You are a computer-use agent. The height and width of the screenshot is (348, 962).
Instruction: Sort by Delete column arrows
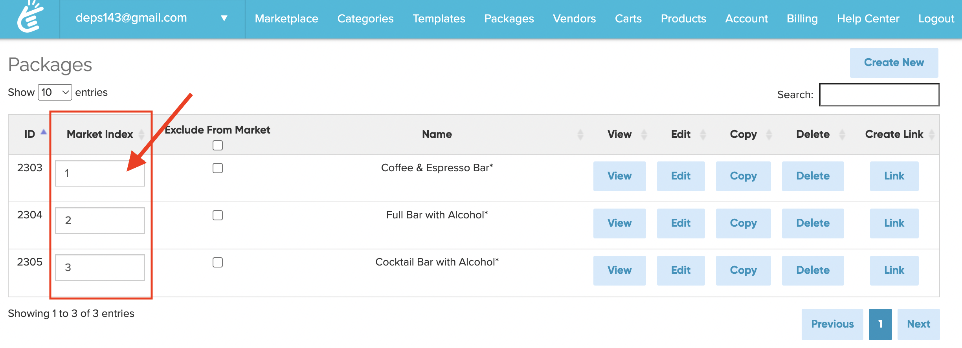click(x=842, y=134)
